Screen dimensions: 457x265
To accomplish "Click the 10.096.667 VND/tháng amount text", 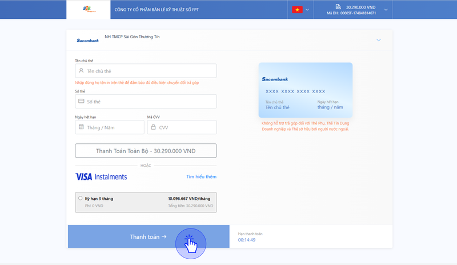I will point(189,199).
